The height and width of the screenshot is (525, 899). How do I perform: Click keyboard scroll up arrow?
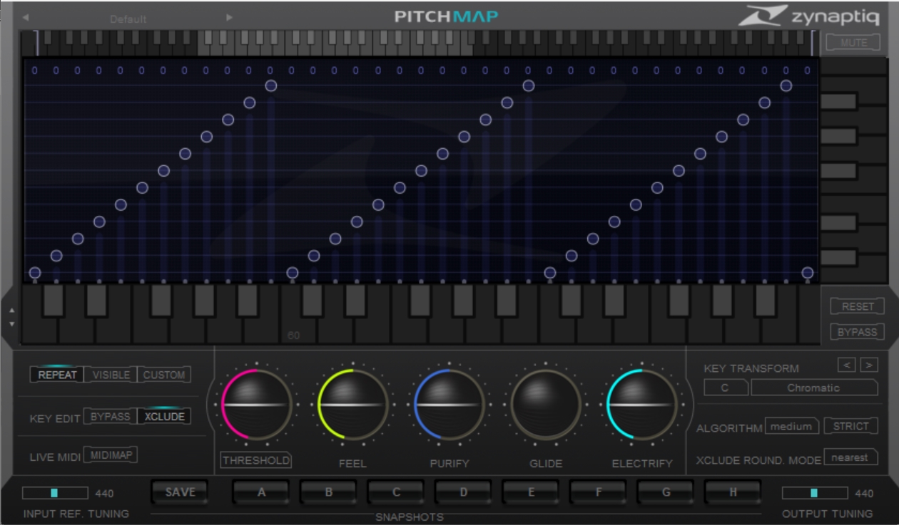[x=11, y=309]
